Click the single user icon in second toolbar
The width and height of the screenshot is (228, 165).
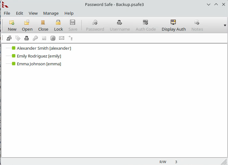coord(27,38)
